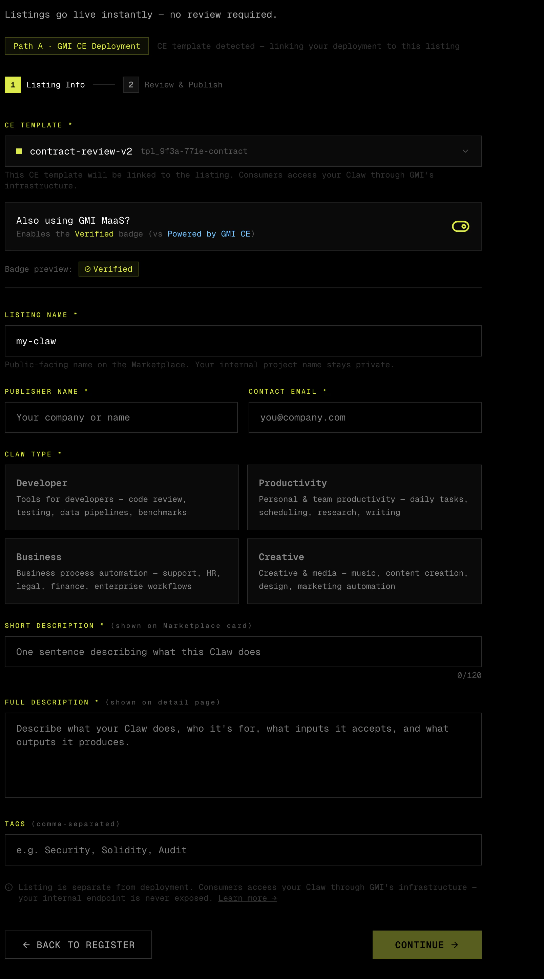The image size is (544, 979).
Task: Open the CE Template dropdown chevron
Action: tap(465, 151)
